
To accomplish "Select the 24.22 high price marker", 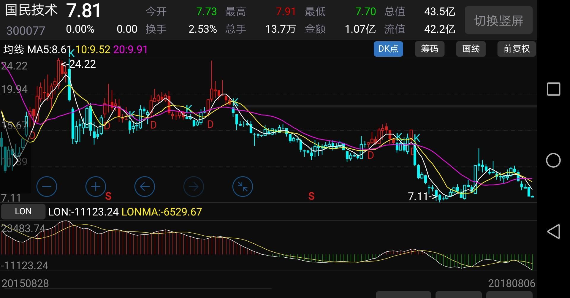I will click(79, 64).
